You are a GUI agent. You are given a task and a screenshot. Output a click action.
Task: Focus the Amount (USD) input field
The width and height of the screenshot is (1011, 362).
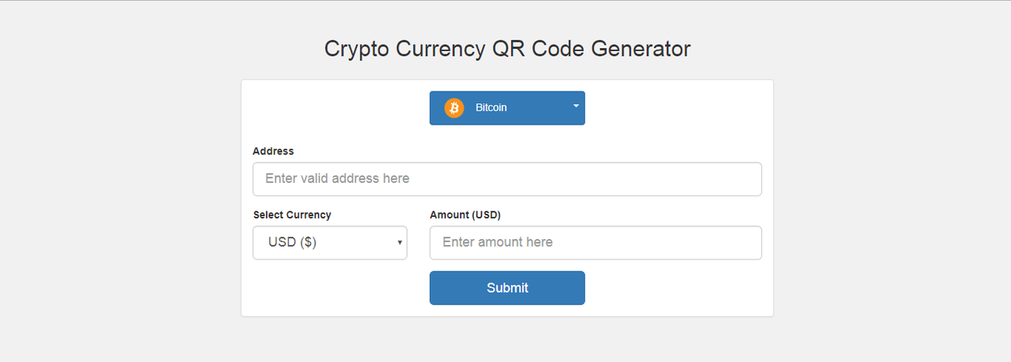click(596, 243)
